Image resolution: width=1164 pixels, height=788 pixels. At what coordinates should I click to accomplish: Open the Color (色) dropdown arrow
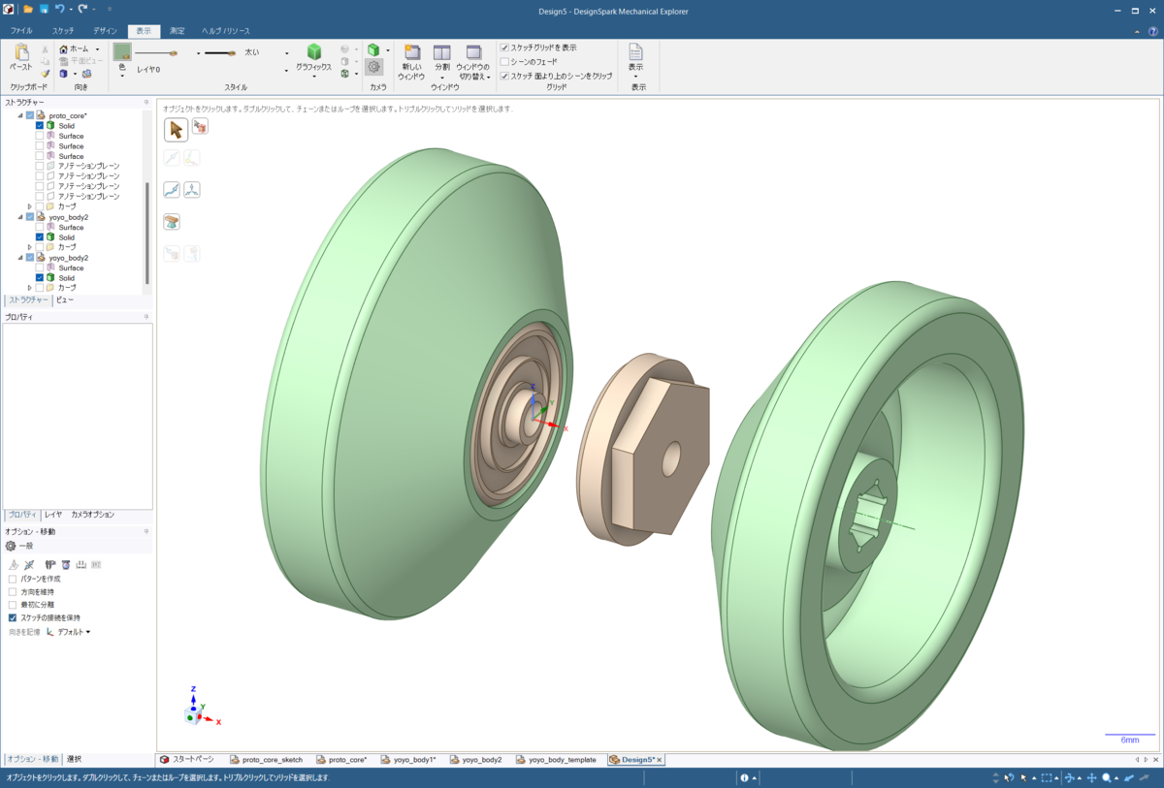pyautogui.click(x=122, y=76)
